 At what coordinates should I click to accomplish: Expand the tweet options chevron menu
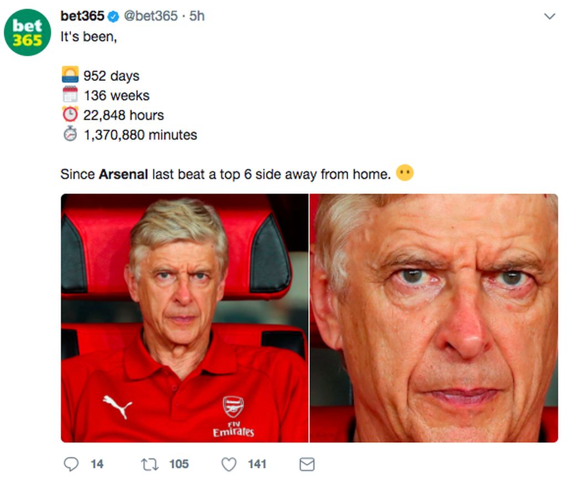click(549, 17)
